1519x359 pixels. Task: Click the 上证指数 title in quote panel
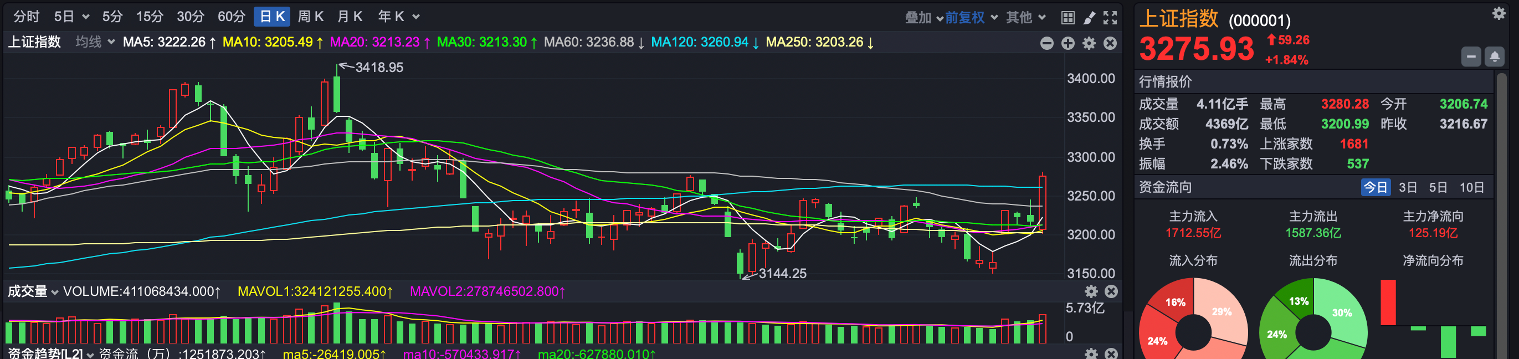point(1179,19)
